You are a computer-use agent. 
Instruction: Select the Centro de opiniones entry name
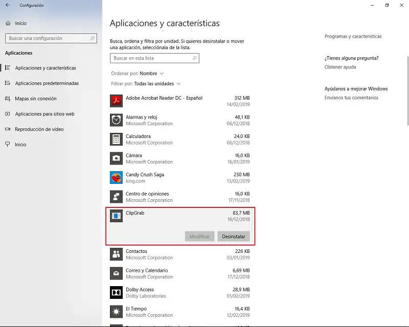(x=147, y=194)
